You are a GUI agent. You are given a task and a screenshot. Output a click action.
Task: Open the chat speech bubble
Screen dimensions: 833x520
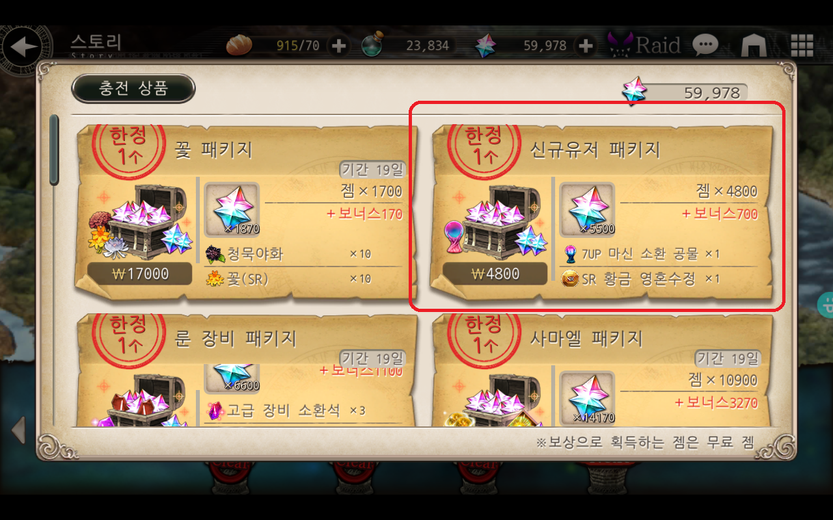pos(705,45)
